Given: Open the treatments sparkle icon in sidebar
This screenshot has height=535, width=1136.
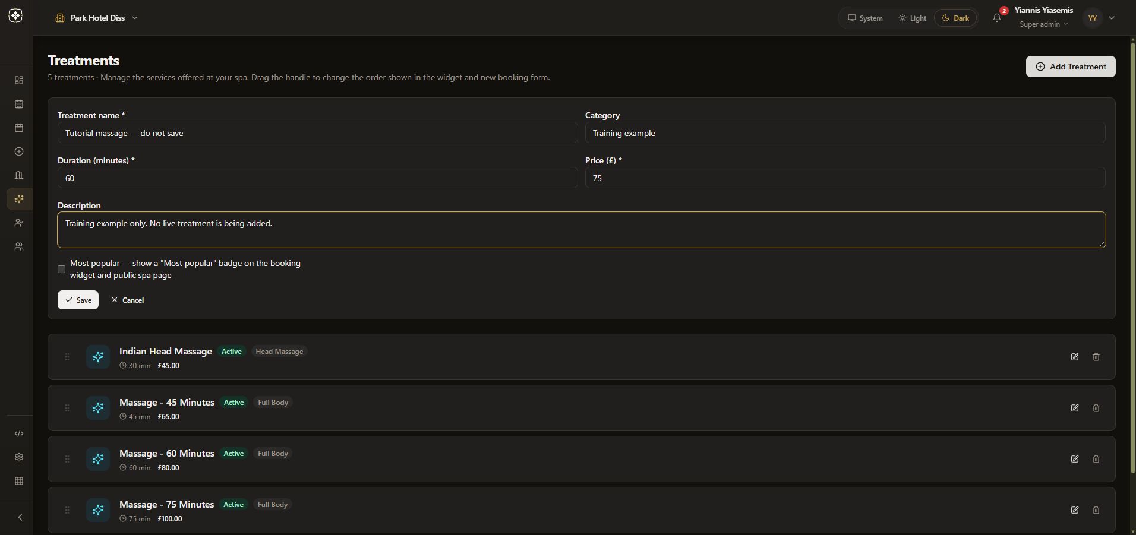Looking at the screenshot, I should click(x=19, y=199).
